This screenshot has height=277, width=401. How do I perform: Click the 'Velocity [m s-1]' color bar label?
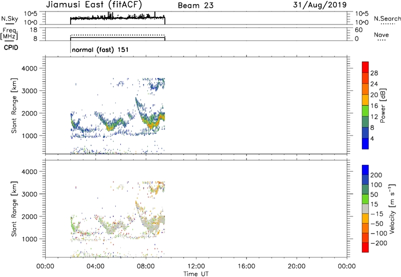pos(391,208)
